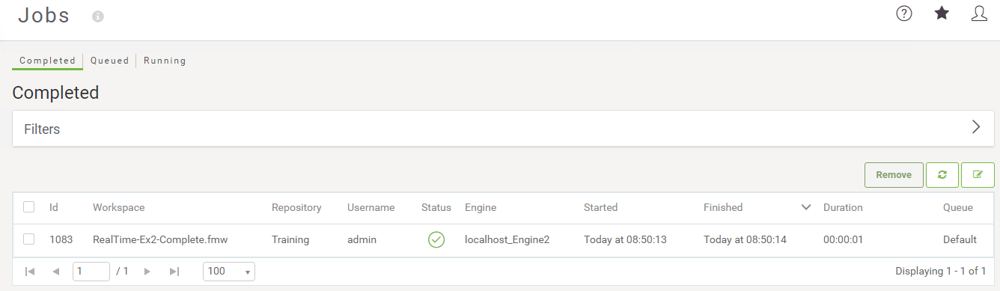Screen dimensions: 1000x291
Task: Check the box for job 1083
Action: 29,239
